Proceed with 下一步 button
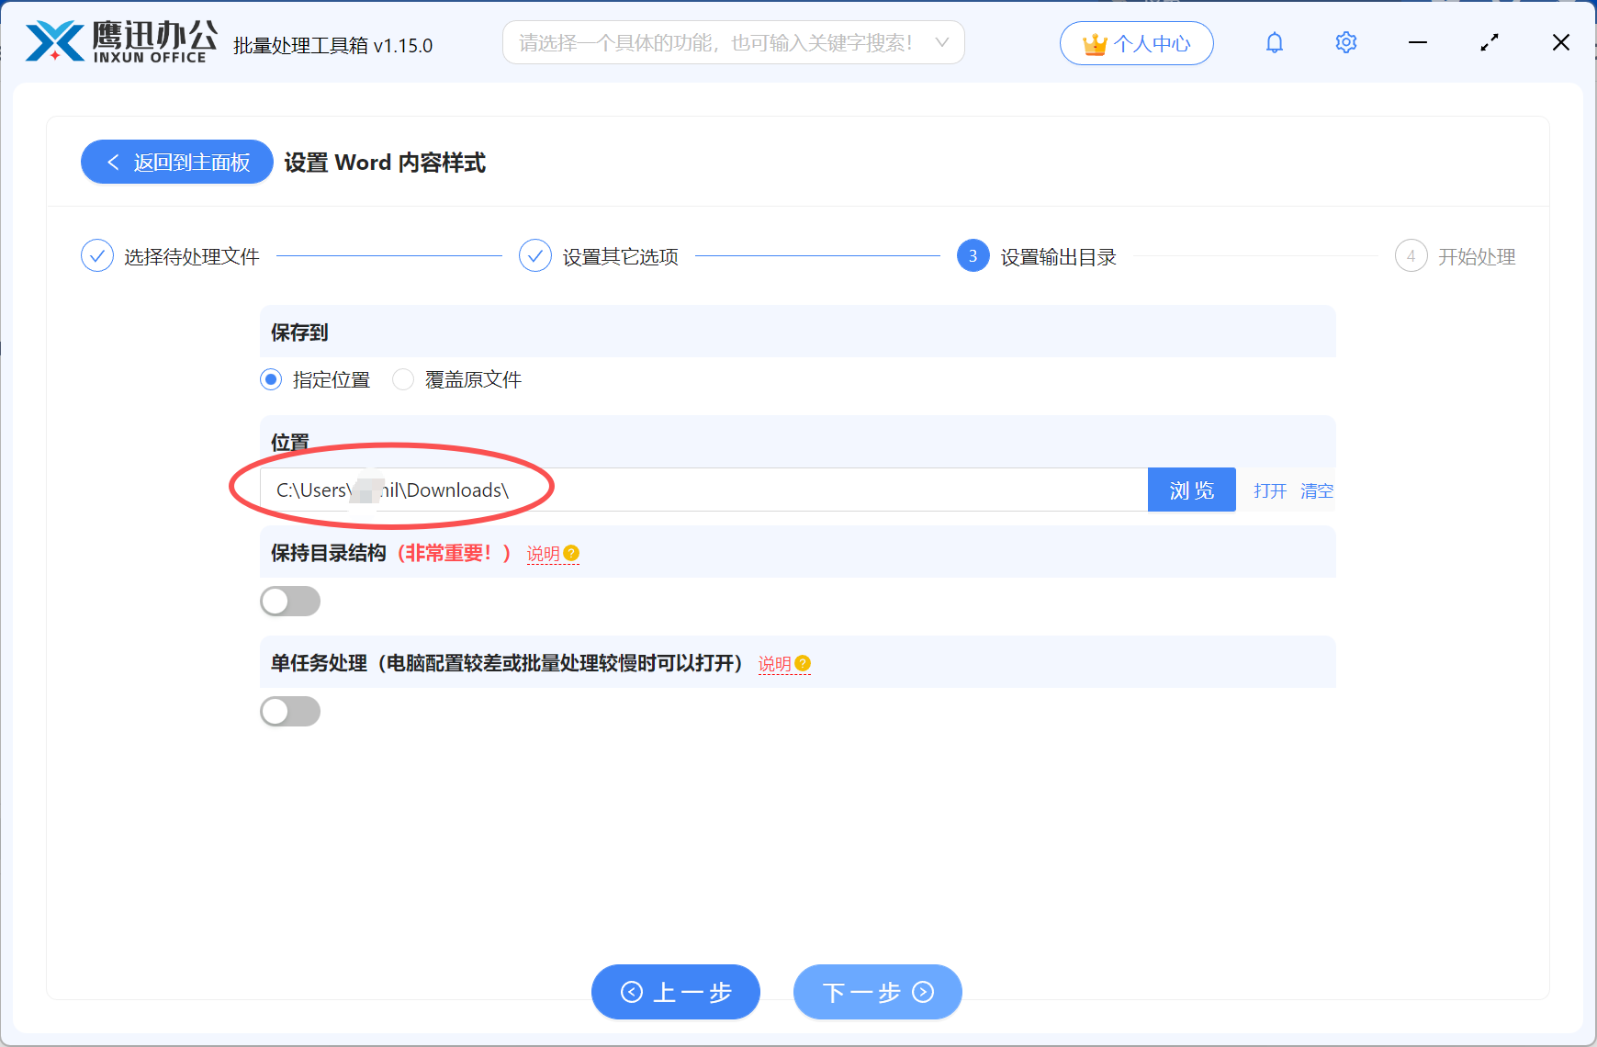1597x1047 pixels. 878,992
